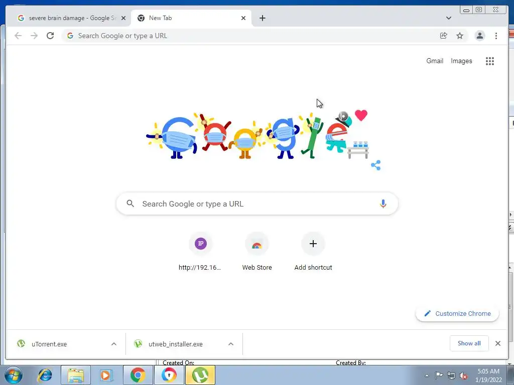Viewport: 514px width, 385px height.
Task: Close the New Tab tab
Action: [243, 18]
